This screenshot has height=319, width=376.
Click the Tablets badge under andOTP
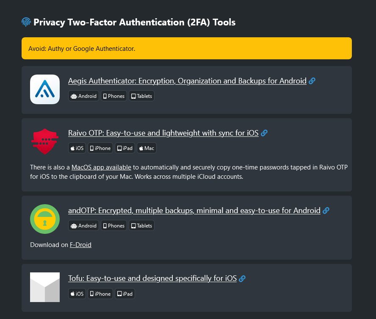[141, 226]
